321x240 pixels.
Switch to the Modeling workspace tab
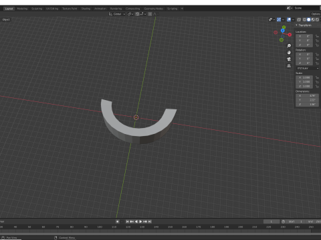[x=22, y=9]
